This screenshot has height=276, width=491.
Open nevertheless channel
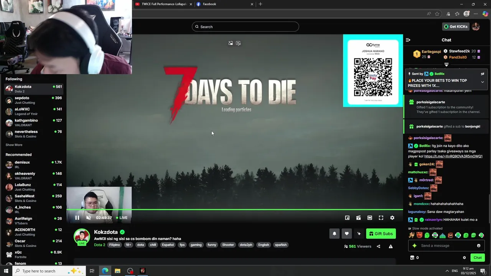[33, 134]
